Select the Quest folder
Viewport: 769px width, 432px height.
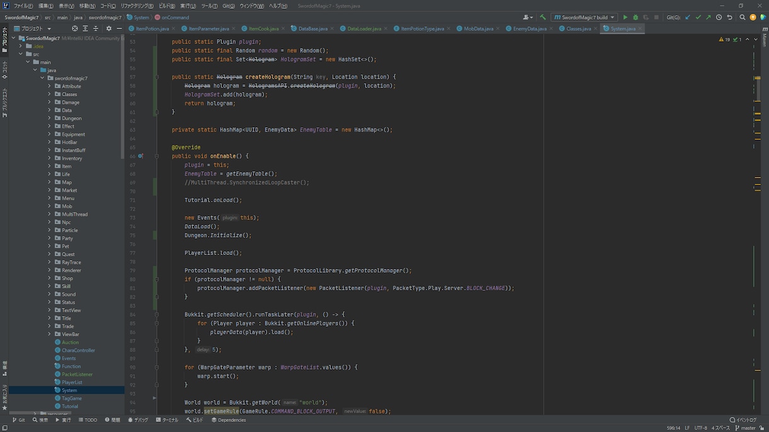(x=64, y=254)
